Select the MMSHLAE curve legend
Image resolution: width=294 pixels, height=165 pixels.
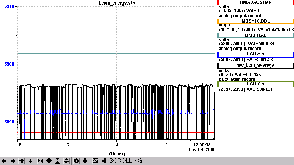click(255, 35)
